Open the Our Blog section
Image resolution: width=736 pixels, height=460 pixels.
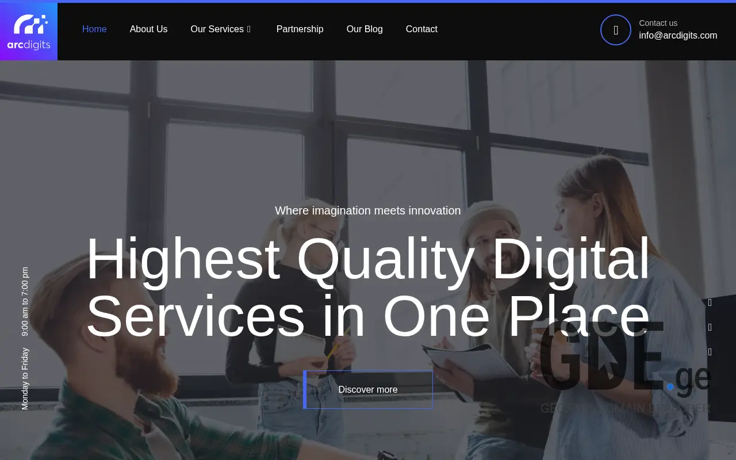point(364,29)
